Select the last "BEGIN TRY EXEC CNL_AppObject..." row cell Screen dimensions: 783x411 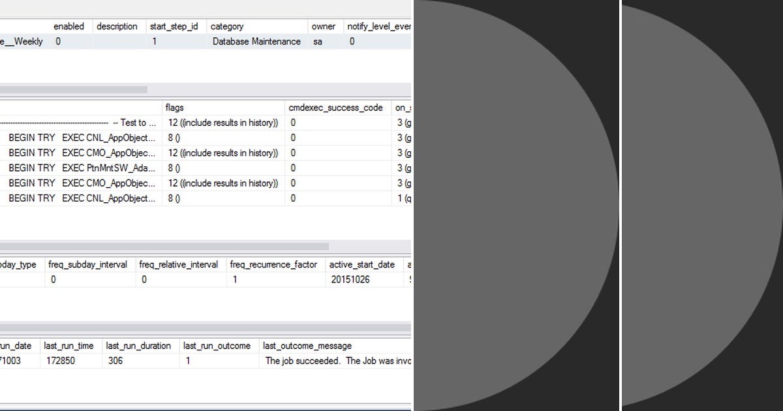pos(81,198)
